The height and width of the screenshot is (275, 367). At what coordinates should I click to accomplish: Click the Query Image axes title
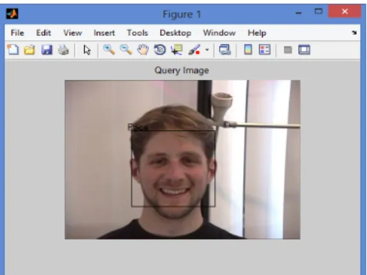182,70
